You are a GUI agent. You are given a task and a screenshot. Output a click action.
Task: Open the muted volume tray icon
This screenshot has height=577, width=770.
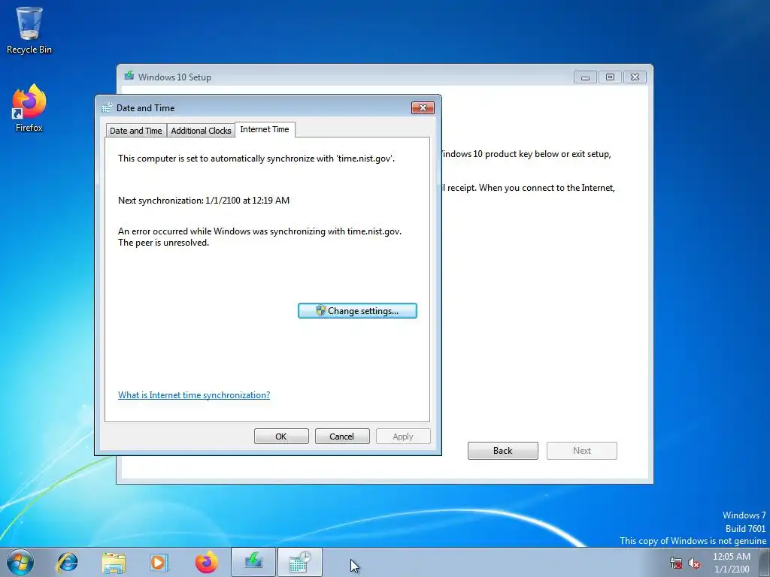(x=694, y=563)
